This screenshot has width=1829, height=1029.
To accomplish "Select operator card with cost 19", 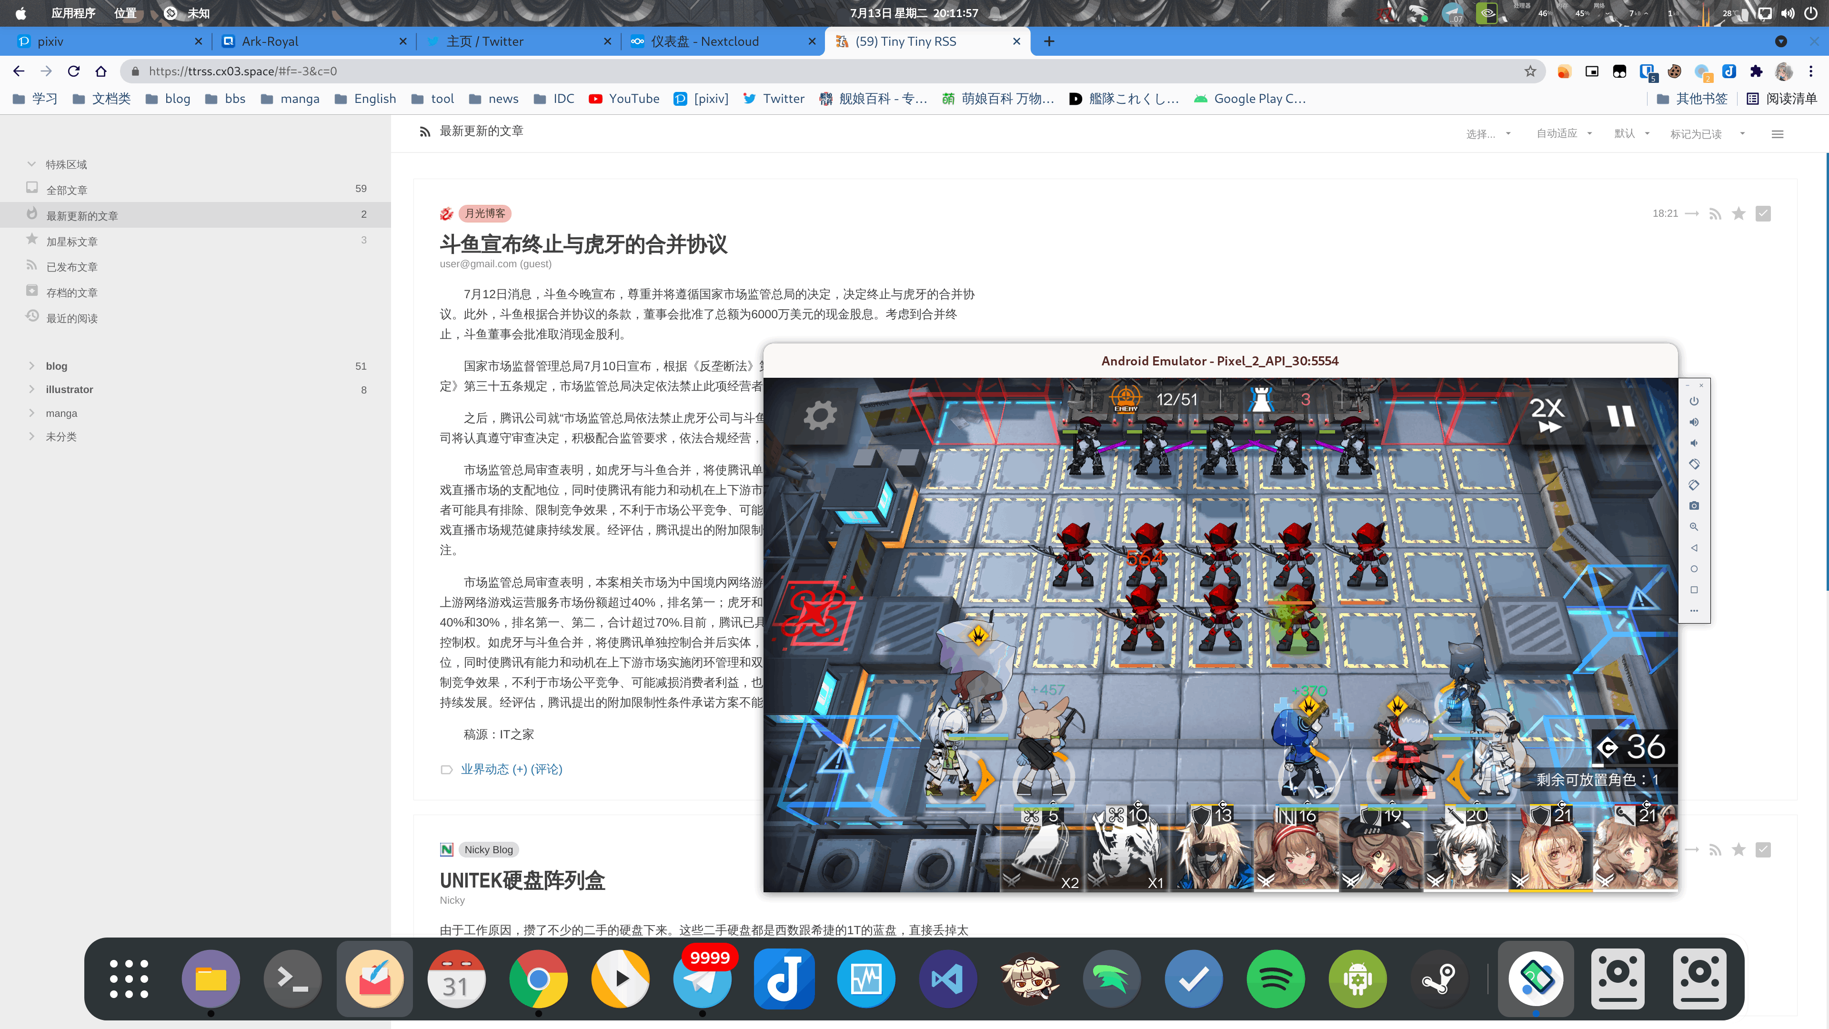I will point(1382,848).
